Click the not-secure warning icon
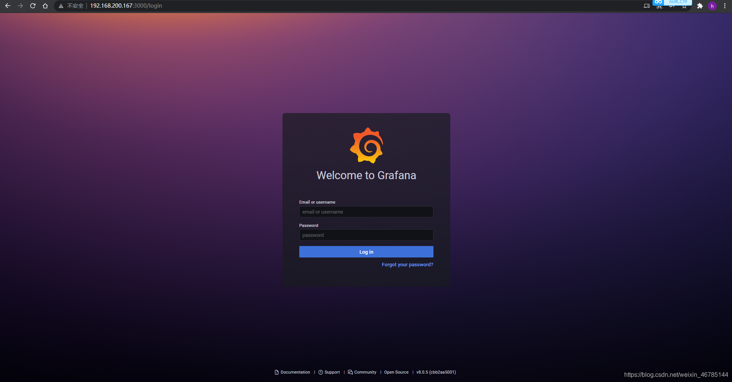The height and width of the screenshot is (382, 732). pyautogui.click(x=61, y=6)
